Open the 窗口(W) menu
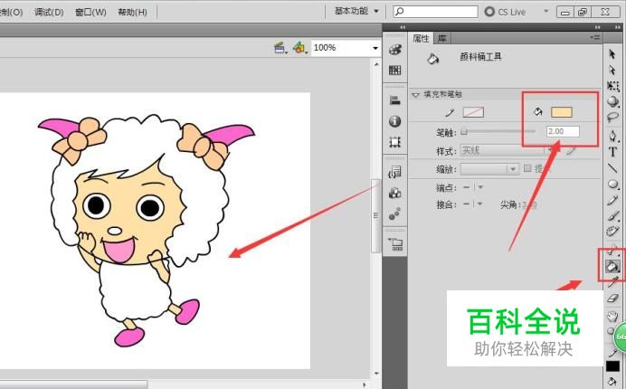Image resolution: width=626 pixels, height=389 pixels. pyautogui.click(x=90, y=12)
